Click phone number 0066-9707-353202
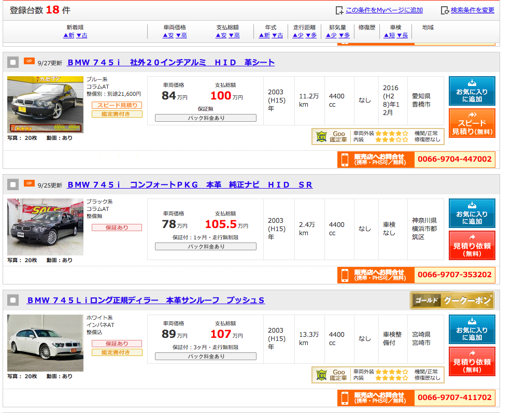This screenshot has height=413, width=512. (x=454, y=275)
